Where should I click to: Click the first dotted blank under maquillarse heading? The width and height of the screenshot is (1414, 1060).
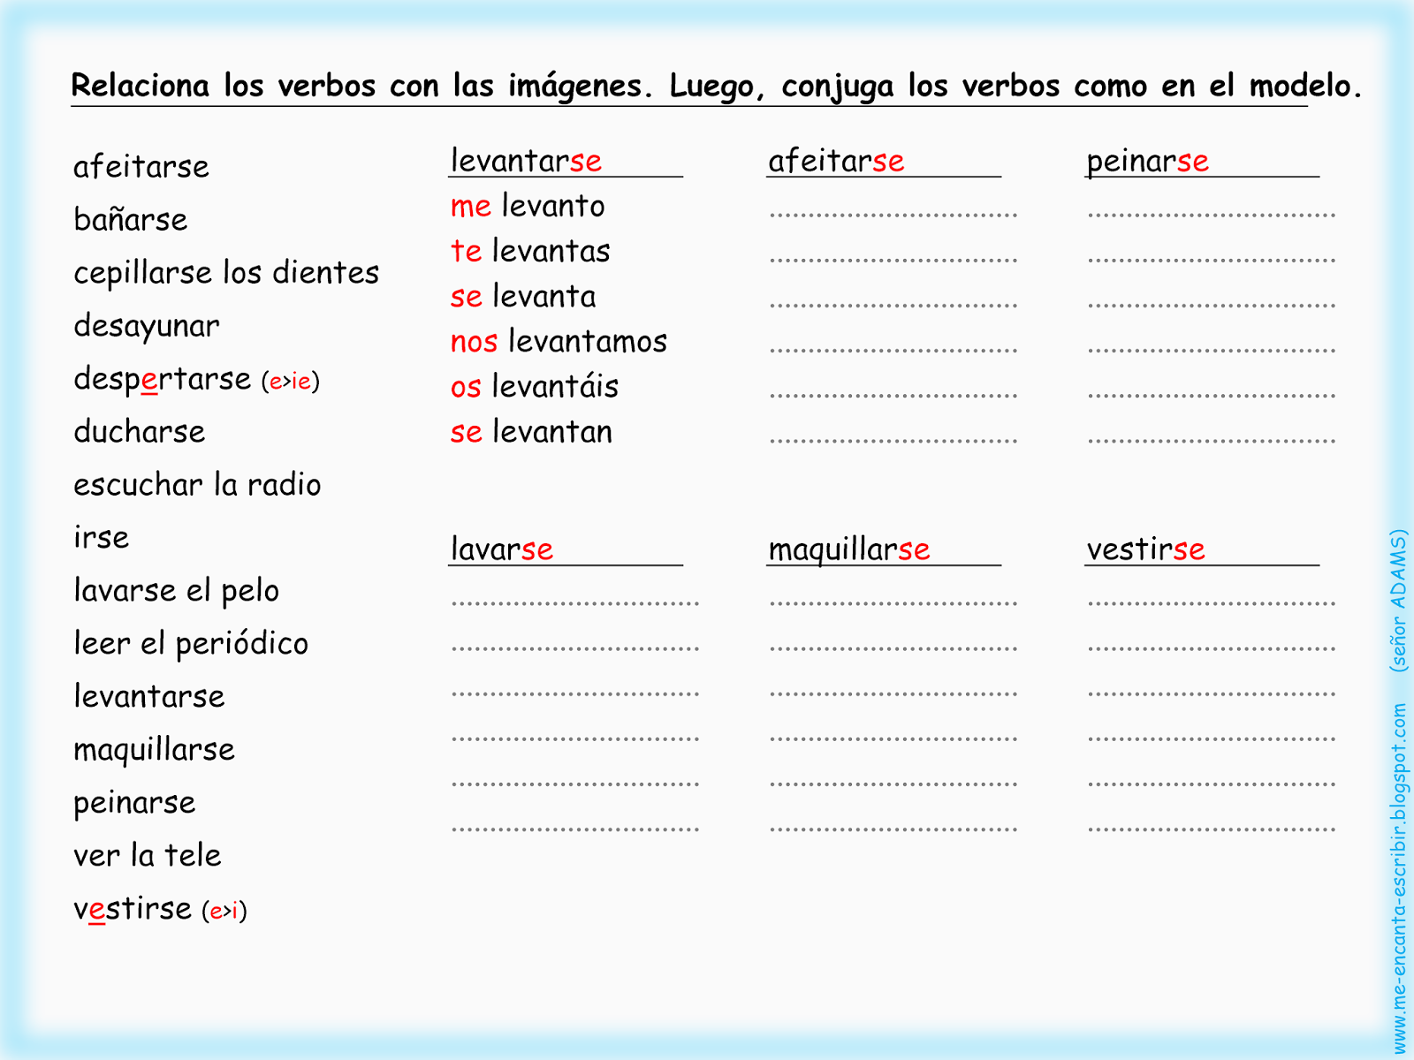click(x=893, y=603)
